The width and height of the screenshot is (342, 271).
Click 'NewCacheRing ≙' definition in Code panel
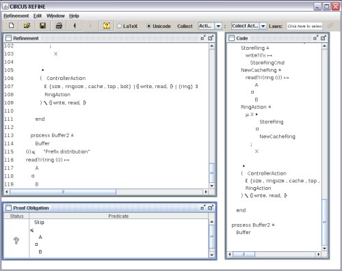click(261, 70)
